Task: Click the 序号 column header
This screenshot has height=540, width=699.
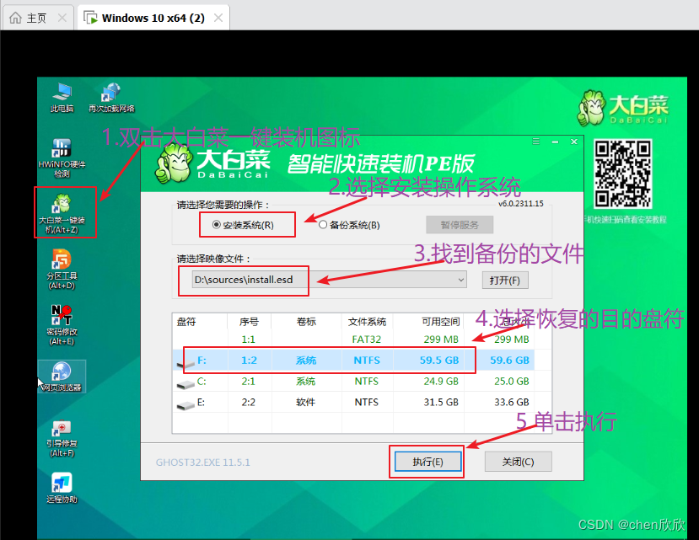Action: [249, 322]
